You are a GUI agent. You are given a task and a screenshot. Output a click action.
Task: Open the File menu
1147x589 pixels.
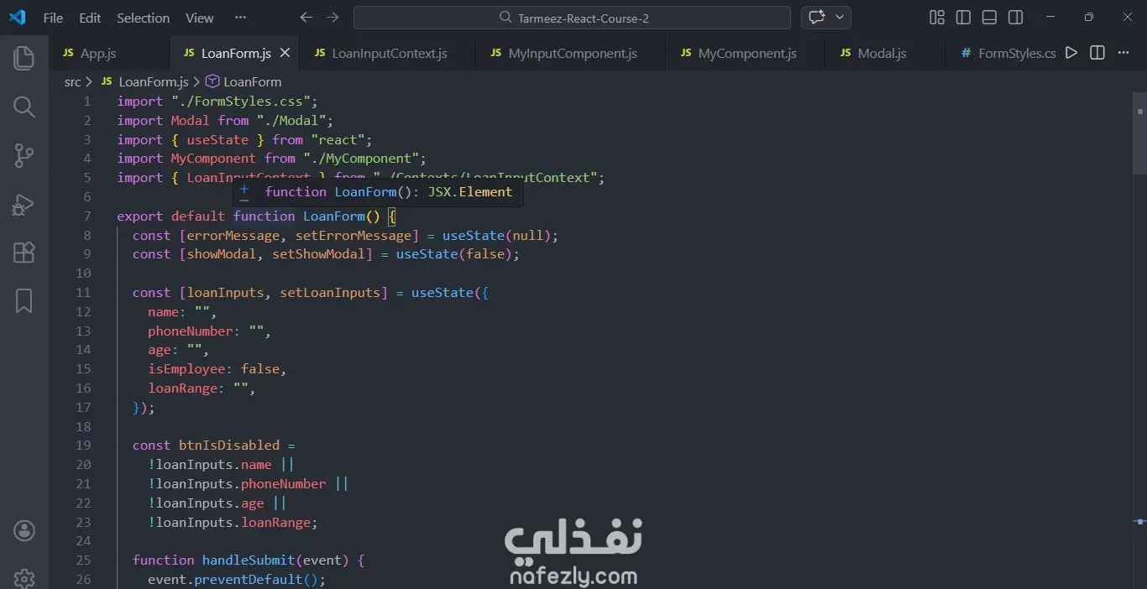click(x=53, y=18)
